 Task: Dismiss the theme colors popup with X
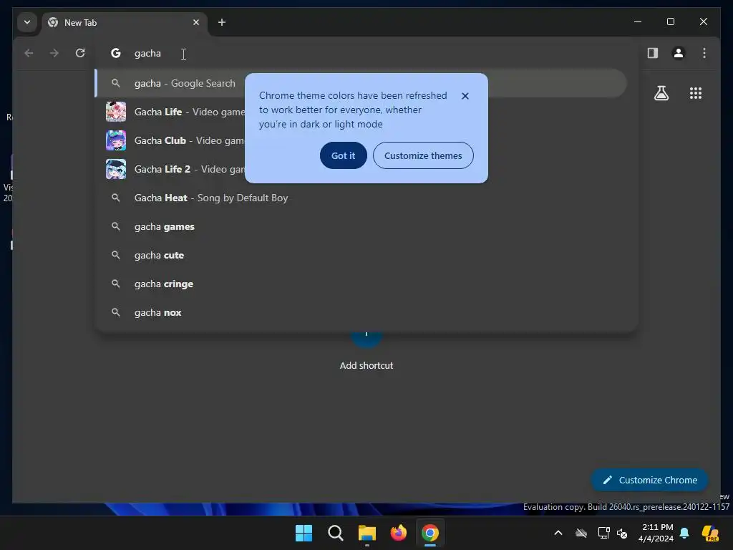465,96
